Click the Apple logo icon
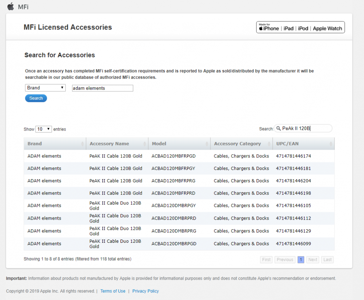364x300 pixels. [10, 6]
